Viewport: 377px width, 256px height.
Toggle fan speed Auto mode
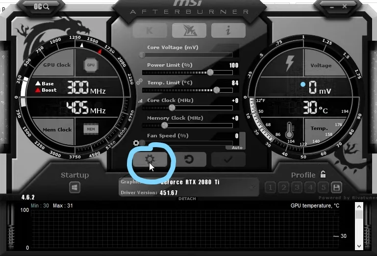[x=237, y=148]
